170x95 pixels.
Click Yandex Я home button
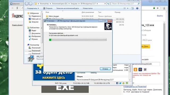tap(17, 8)
